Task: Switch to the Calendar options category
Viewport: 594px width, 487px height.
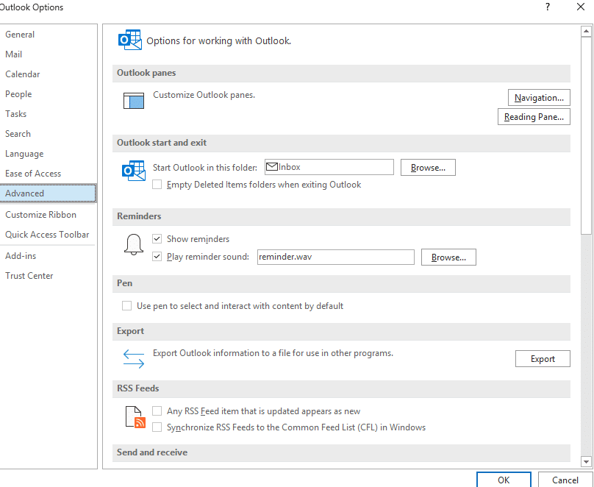Action: click(x=23, y=74)
